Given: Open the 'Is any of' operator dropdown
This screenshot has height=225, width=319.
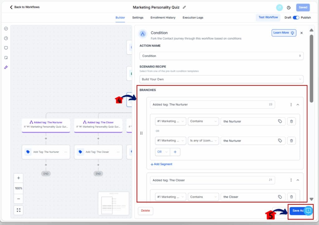Looking at the screenshot, I should pyautogui.click(x=203, y=141).
